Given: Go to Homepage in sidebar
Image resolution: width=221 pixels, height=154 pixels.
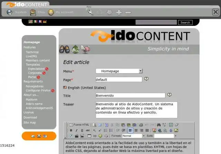Looking at the screenshot, I should (x=32, y=42).
